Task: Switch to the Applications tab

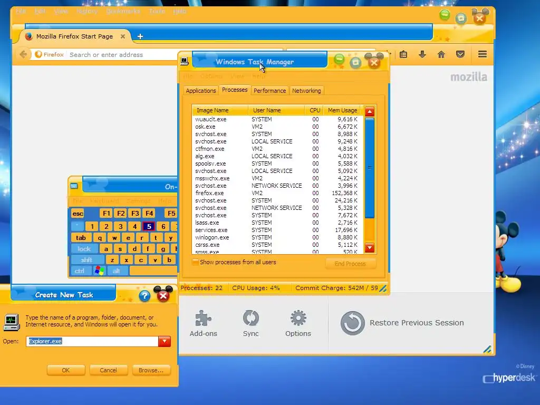Action: click(201, 91)
